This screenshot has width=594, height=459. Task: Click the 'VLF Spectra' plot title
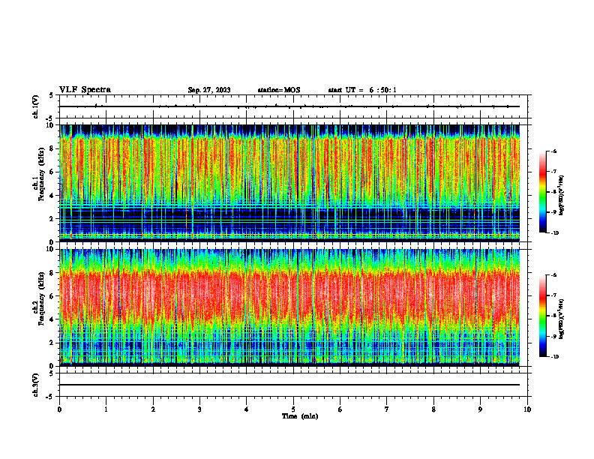click(85, 90)
